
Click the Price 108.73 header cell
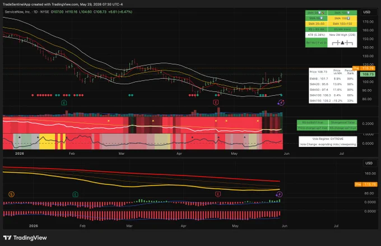pos(318,72)
